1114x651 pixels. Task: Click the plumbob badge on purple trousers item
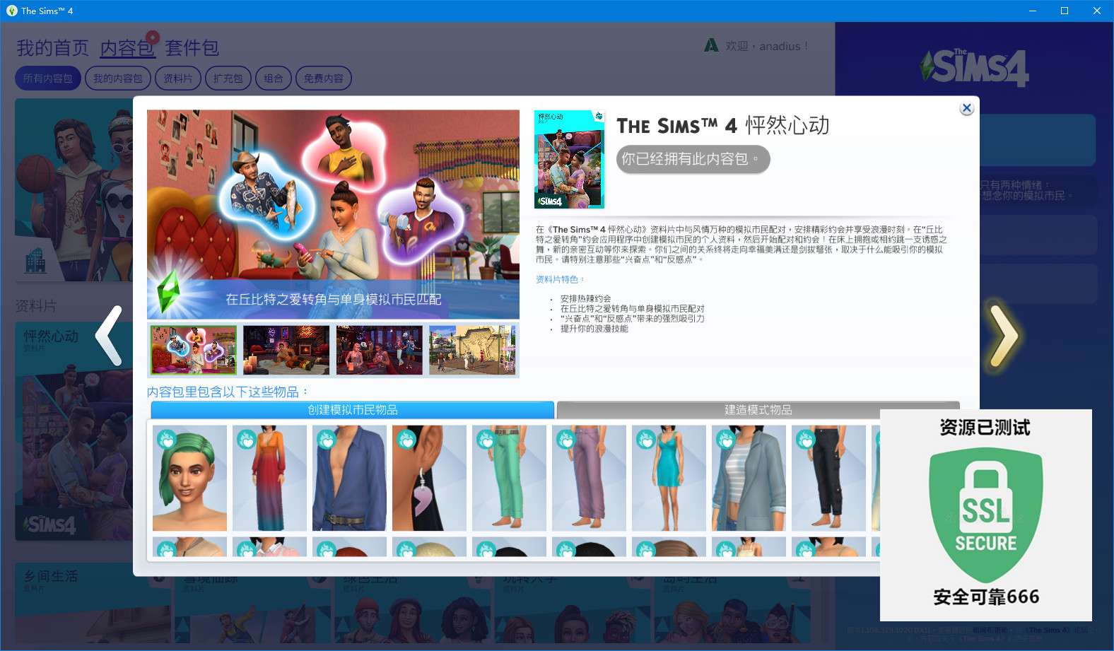[x=566, y=440]
